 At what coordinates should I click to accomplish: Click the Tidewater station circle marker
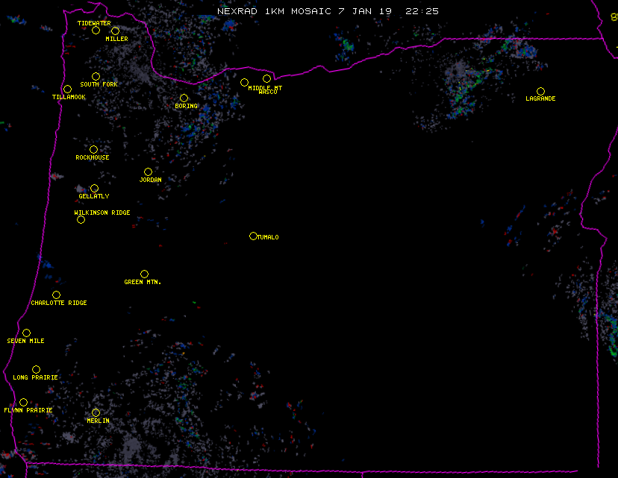click(x=96, y=31)
